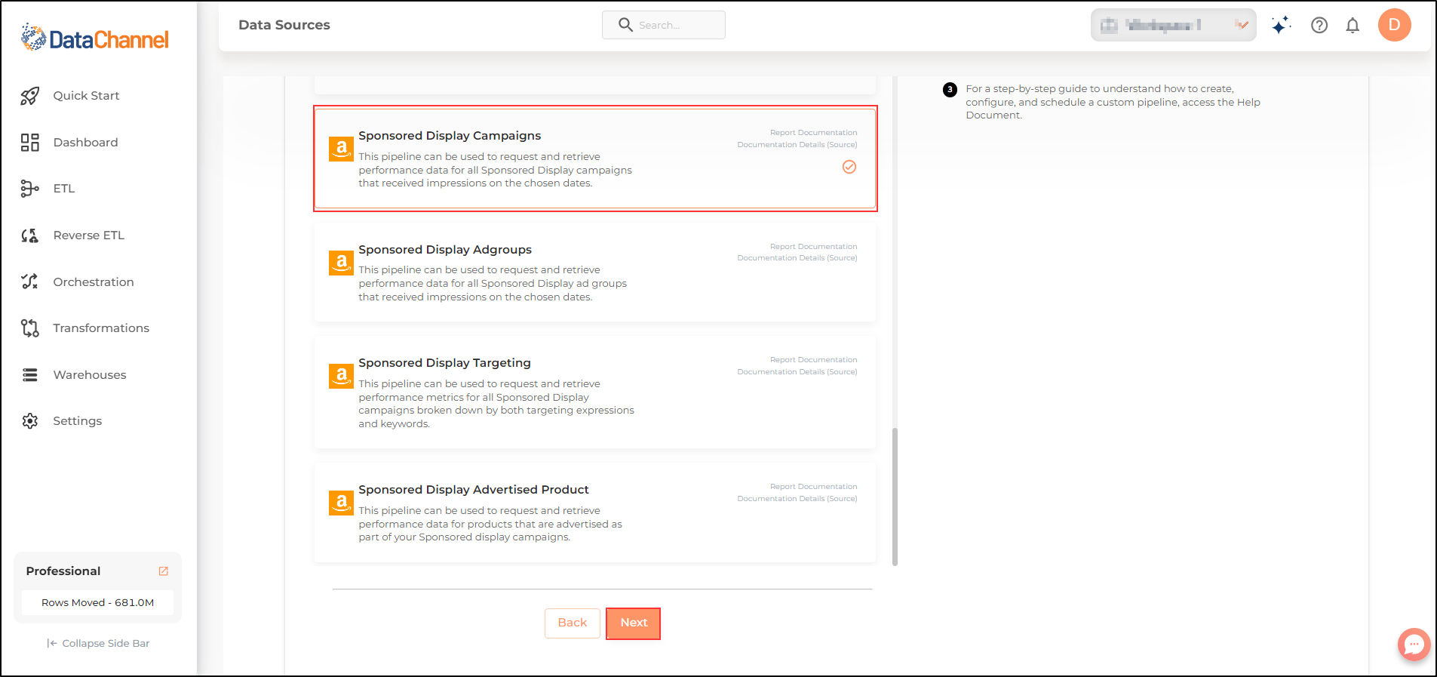Click Amazon icon for Sponsored Display Targeting

tap(341, 376)
